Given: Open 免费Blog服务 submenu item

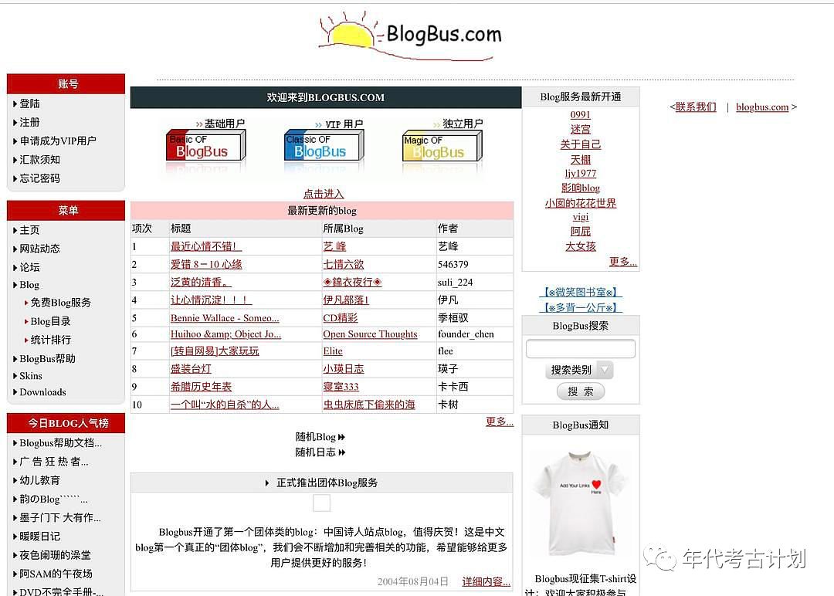Looking at the screenshot, I should (61, 303).
